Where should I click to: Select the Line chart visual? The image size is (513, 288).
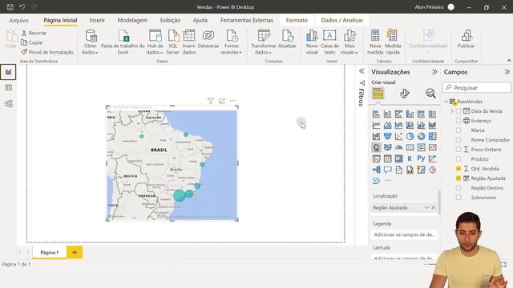point(376,125)
